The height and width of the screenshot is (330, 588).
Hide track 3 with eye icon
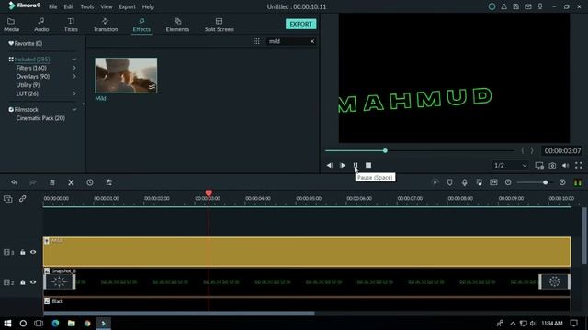[33, 253]
